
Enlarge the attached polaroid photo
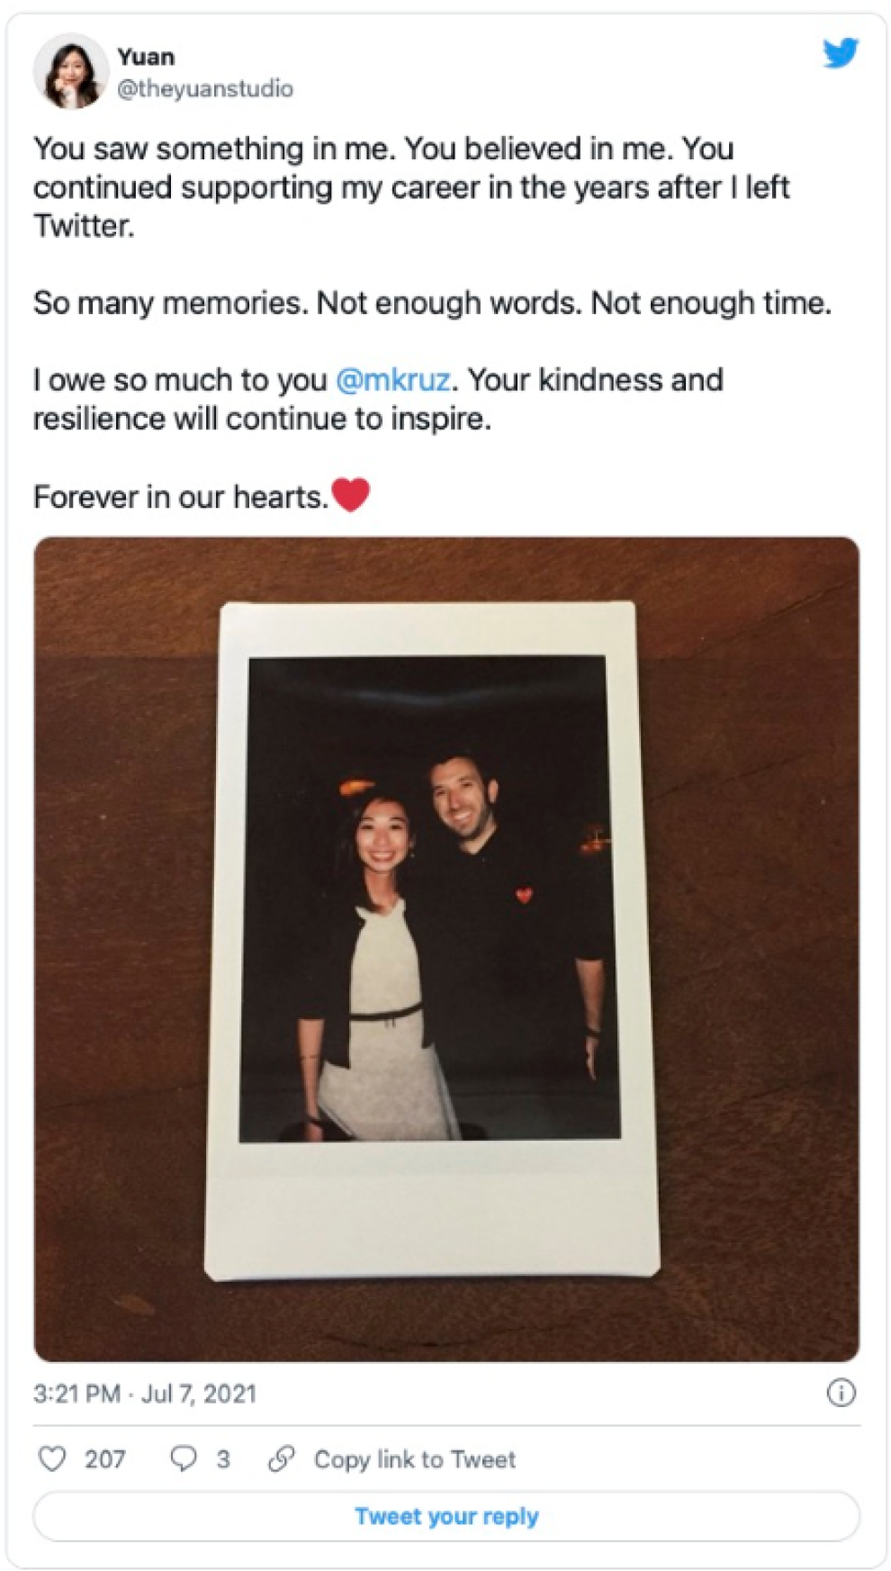[x=446, y=949]
